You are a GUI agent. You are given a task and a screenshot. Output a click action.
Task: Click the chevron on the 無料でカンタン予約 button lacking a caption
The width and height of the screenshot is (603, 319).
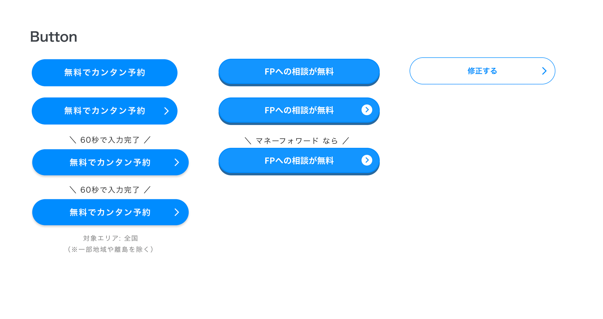166,111
